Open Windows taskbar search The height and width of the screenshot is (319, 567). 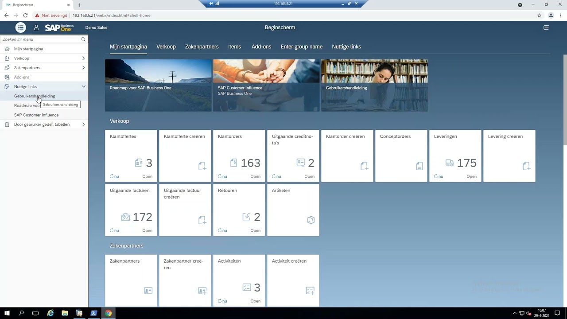[x=21, y=313]
